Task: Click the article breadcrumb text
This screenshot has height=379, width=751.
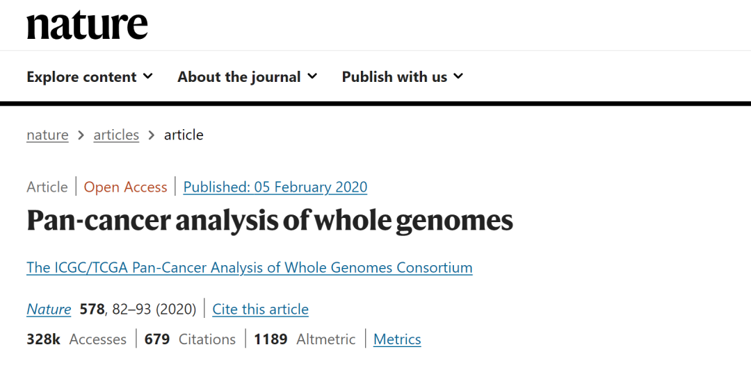Action: pyautogui.click(x=184, y=135)
